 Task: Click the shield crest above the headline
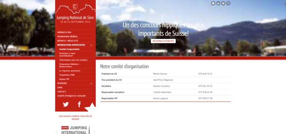click(164, 18)
